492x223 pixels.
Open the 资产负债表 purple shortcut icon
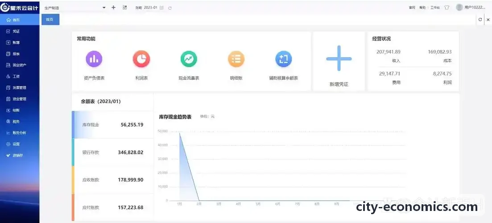[94, 59]
